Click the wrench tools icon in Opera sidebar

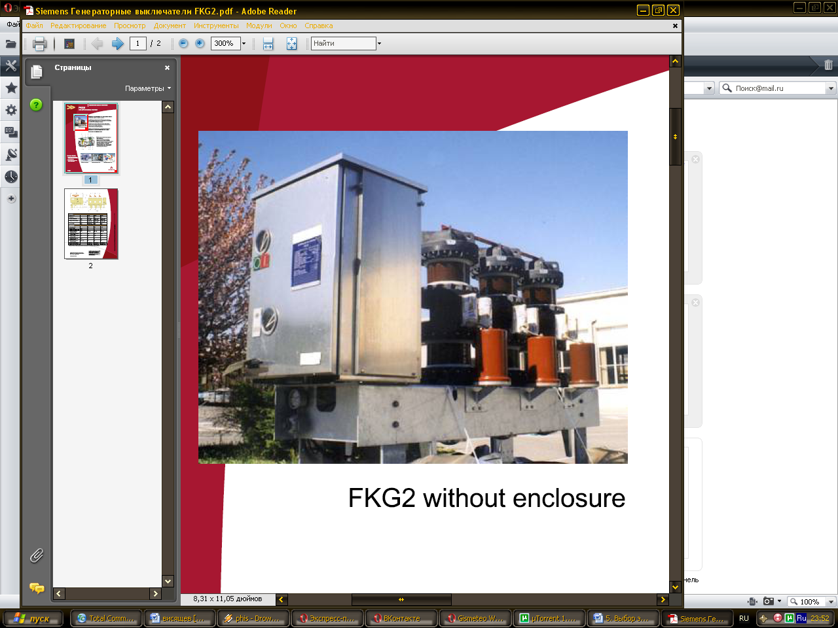(x=11, y=65)
